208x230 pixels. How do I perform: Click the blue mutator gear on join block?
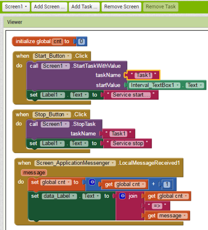(x=122, y=196)
